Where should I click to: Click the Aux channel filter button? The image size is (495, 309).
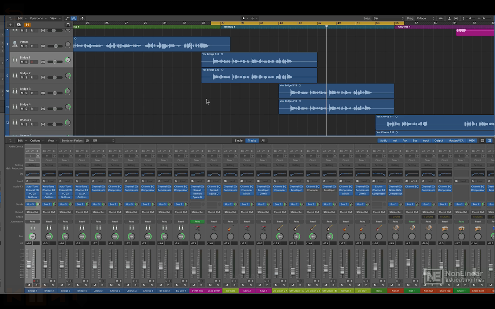[405, 141]
